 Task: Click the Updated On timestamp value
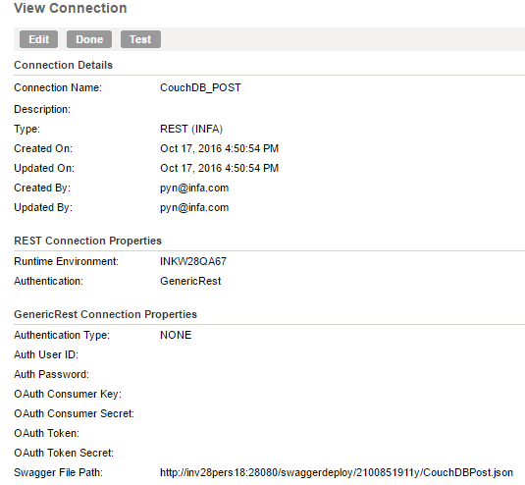(x=219, y=168)
